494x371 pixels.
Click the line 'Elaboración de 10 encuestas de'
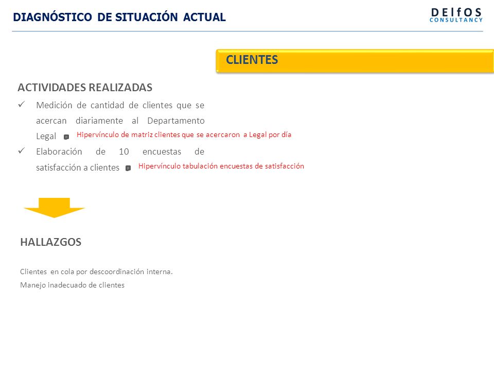[120, 151]
